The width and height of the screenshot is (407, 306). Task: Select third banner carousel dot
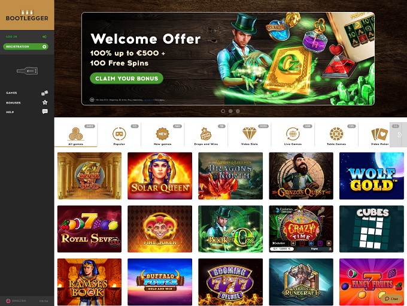click(238, 111)
